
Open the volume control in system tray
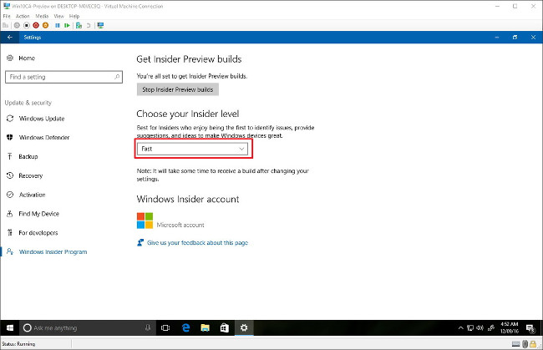click(x=480, y=327)
